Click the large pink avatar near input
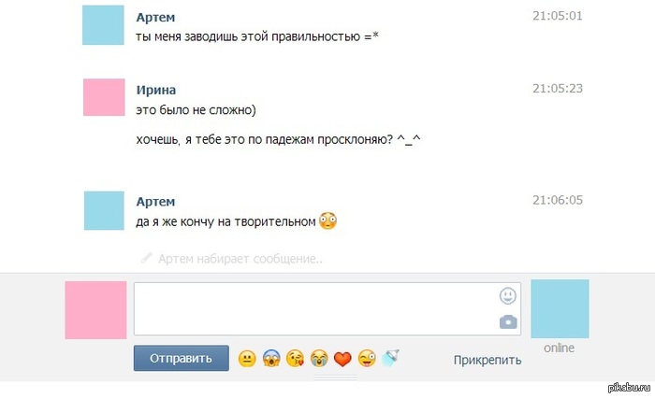The height and width of the screenshot is (398, 655). tap(95, 310)
